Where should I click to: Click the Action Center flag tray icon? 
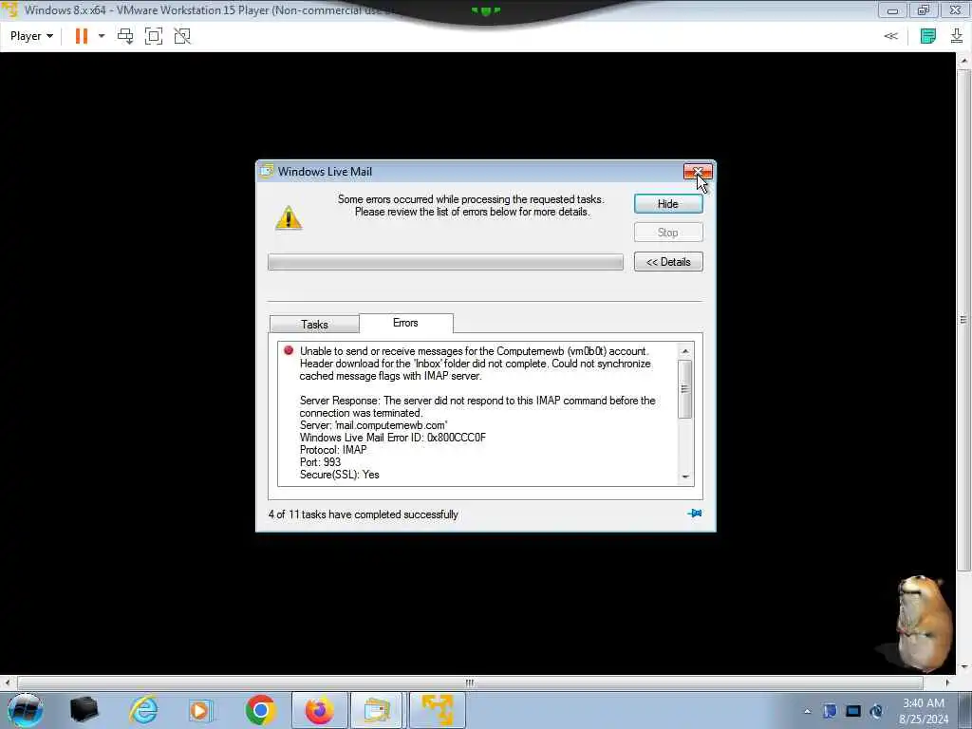coord(830,711)
